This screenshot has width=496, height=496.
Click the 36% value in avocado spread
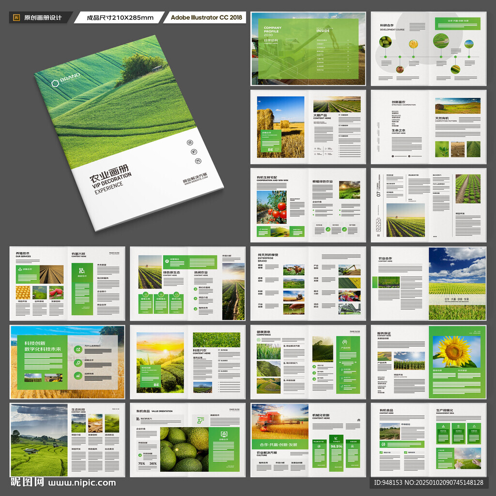[x=153, y=464]
